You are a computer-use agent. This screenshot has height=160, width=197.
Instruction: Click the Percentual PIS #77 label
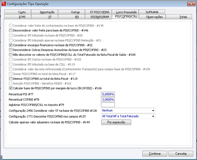(x=21, y=94)
